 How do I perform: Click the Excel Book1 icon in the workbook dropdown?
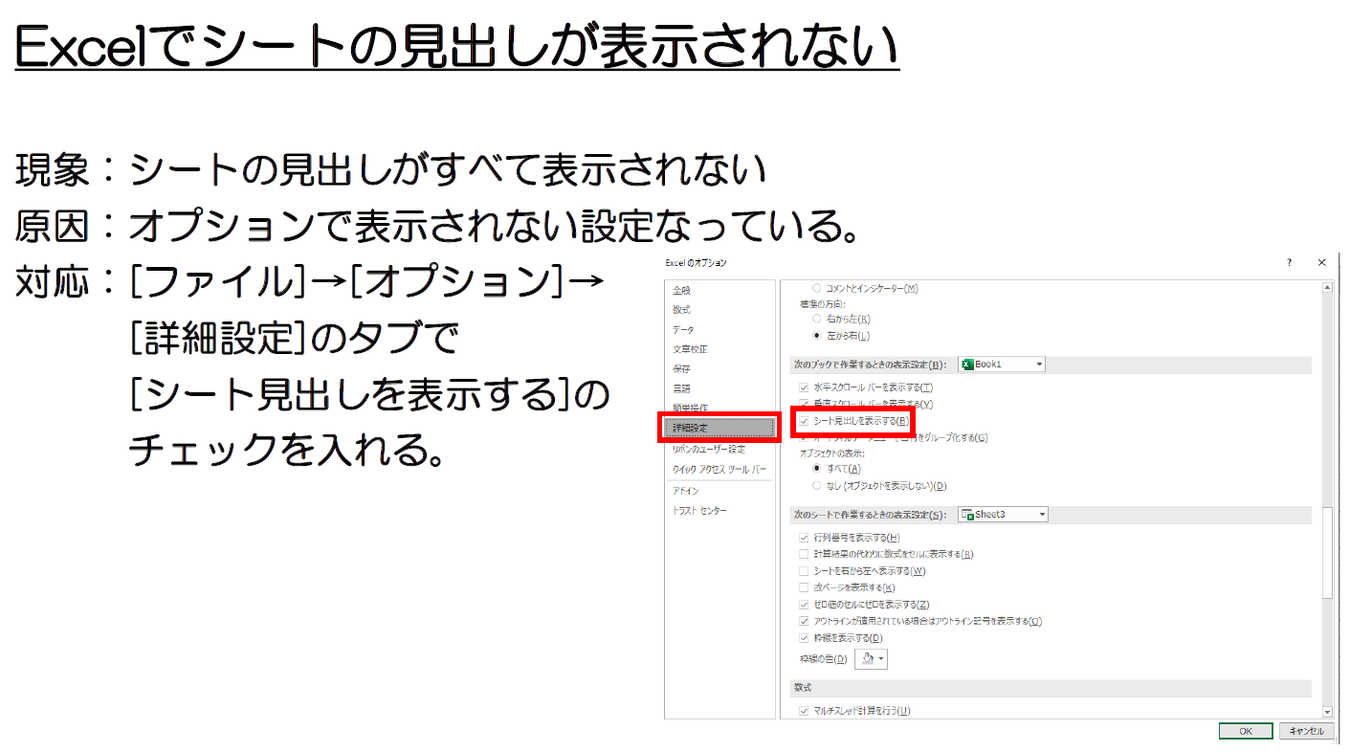pos(967,365)
